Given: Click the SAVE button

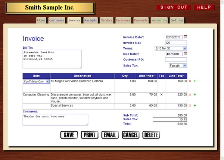Looking at the screenshot, I should coord(69,135).
